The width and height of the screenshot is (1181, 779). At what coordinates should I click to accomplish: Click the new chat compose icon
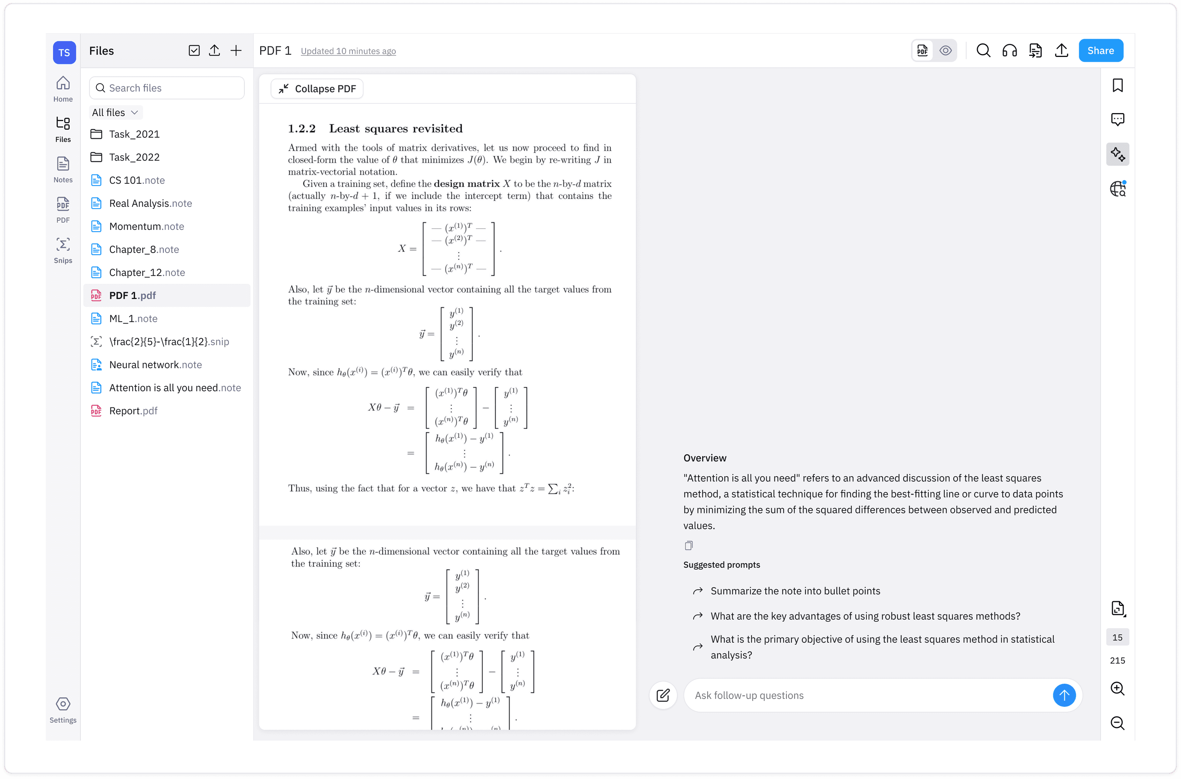click(663, 695)
